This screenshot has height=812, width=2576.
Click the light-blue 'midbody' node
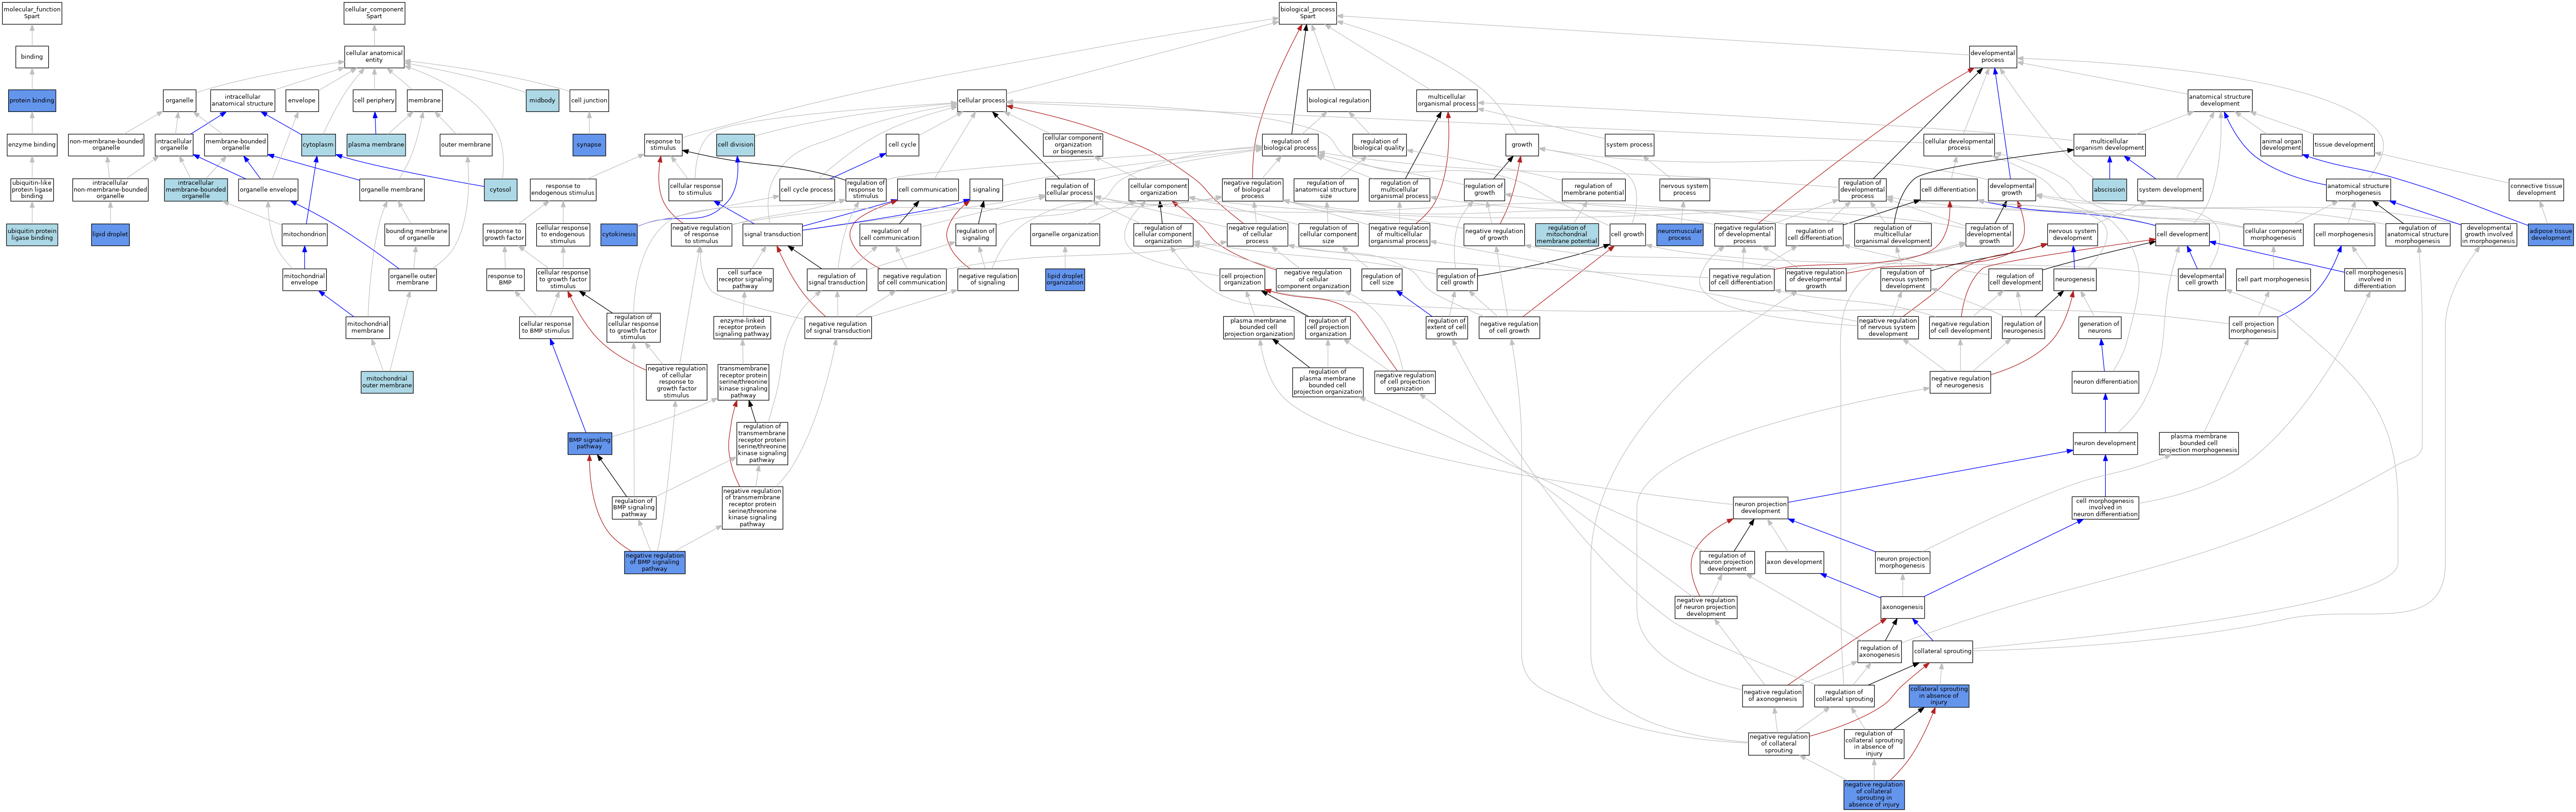pos(542,100)
